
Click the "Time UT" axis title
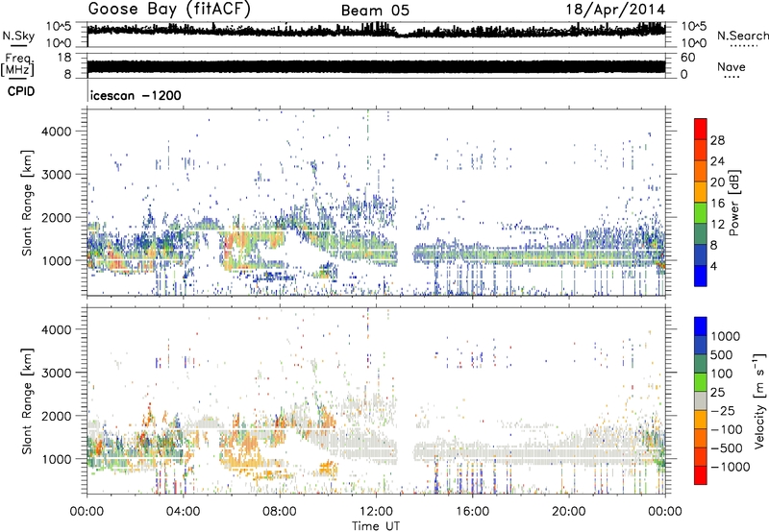376,526
